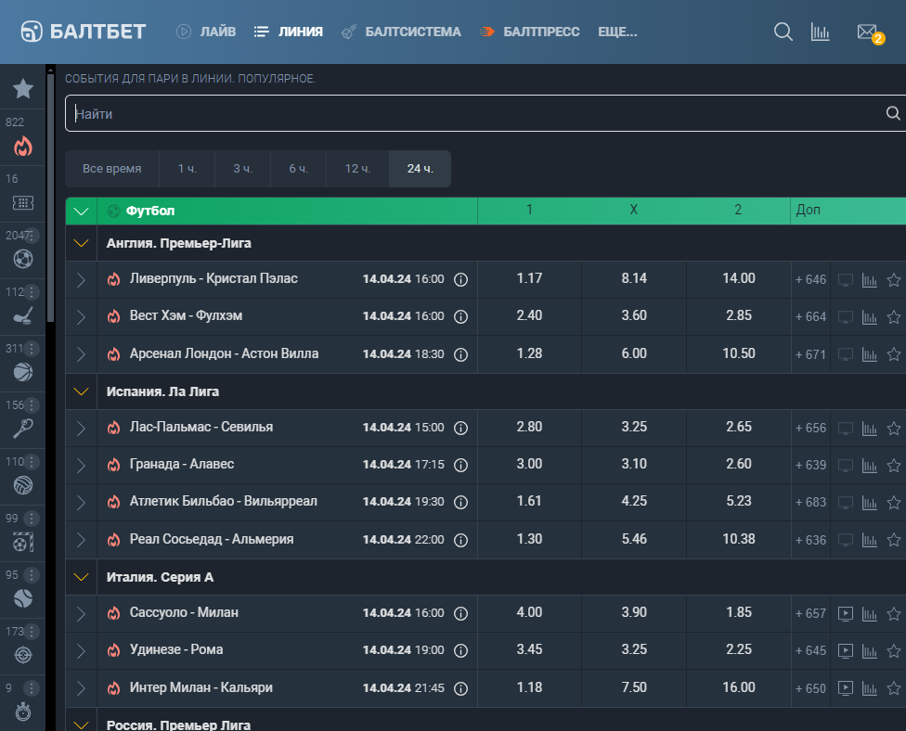Add Атлетик Бильбао - Вильярреал to favorites
This screenshot has width=906, height=731.
[894, 503]
